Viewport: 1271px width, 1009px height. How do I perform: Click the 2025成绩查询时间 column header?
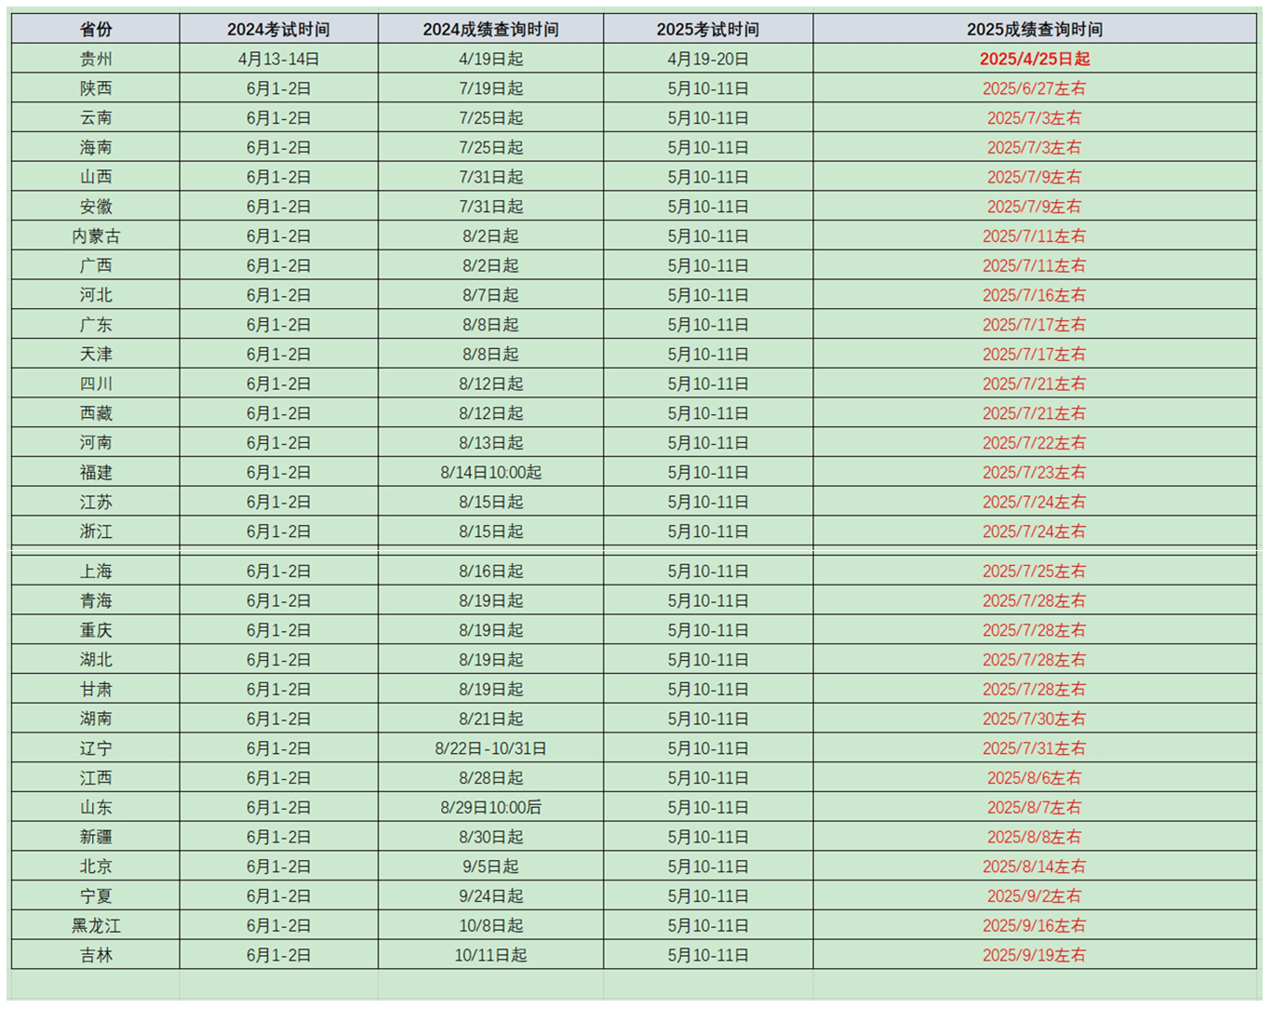[x=1034, y=29]
